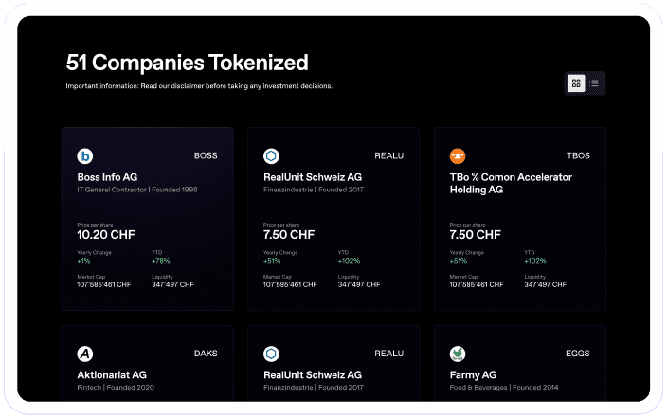Open the Aktionariat AG company title
667x418 pixels.
tap(112, 375)
